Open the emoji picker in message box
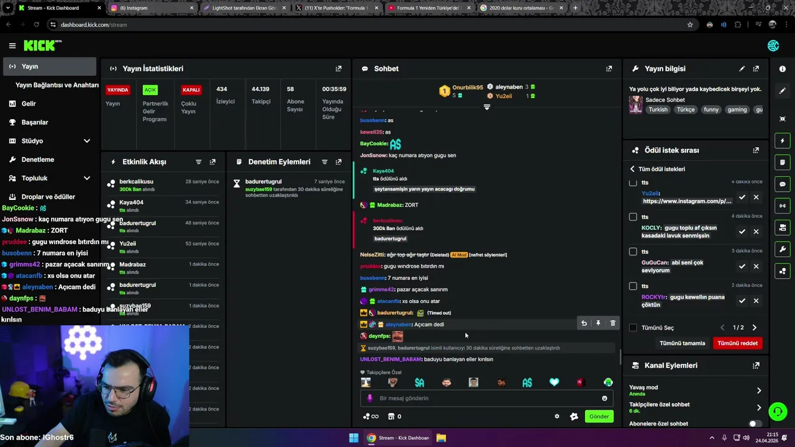This screenshot has height=447, width=795. [604, 399]
